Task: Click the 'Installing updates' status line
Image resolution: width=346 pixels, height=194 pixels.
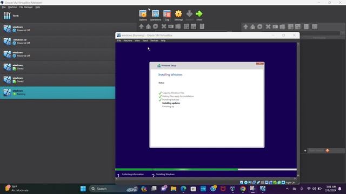Action: pyautogui.click(x=171, y=103)
